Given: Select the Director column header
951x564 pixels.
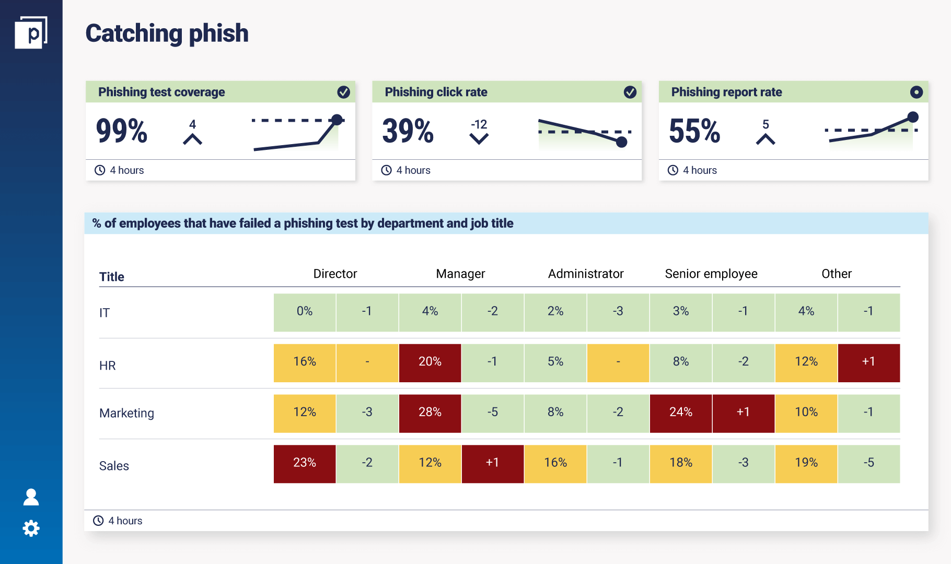Looking at the screenshot, I should click(335, 274).
